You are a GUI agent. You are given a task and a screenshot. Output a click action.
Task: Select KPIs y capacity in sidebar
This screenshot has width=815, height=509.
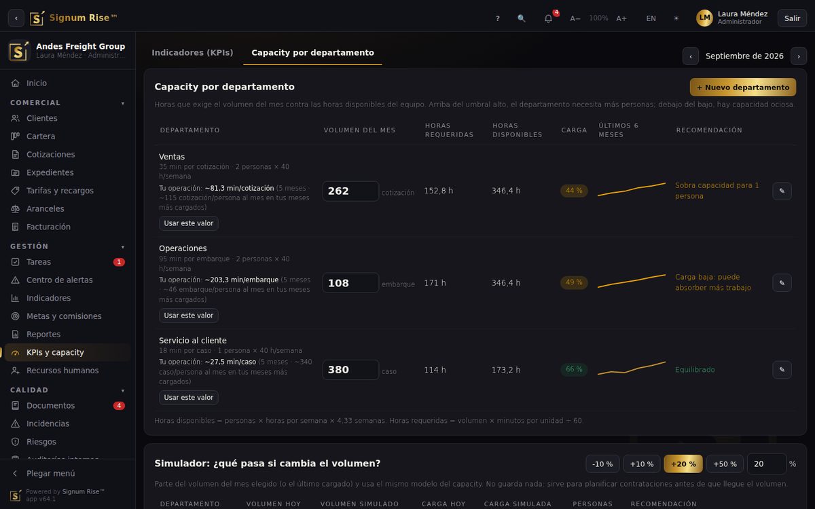point(68,352)
